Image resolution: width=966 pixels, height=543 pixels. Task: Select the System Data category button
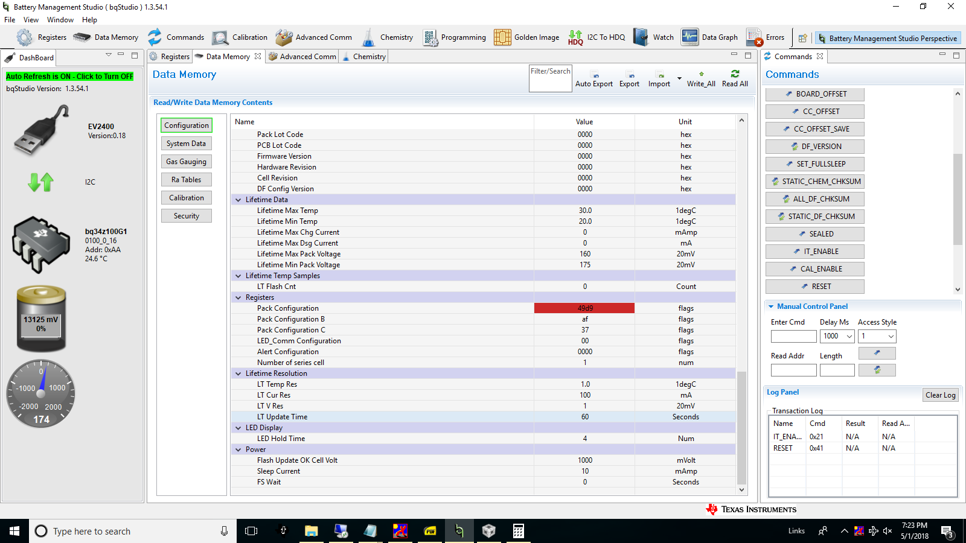pyautogui.click(x=187, y=144)
